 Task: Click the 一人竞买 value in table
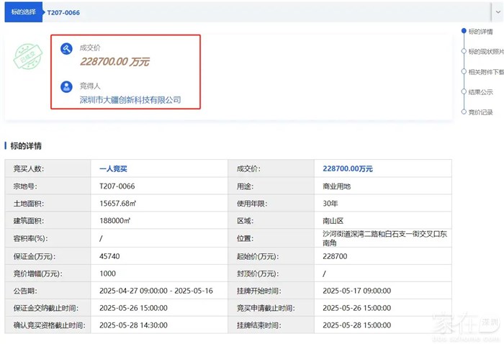point(113,169)
